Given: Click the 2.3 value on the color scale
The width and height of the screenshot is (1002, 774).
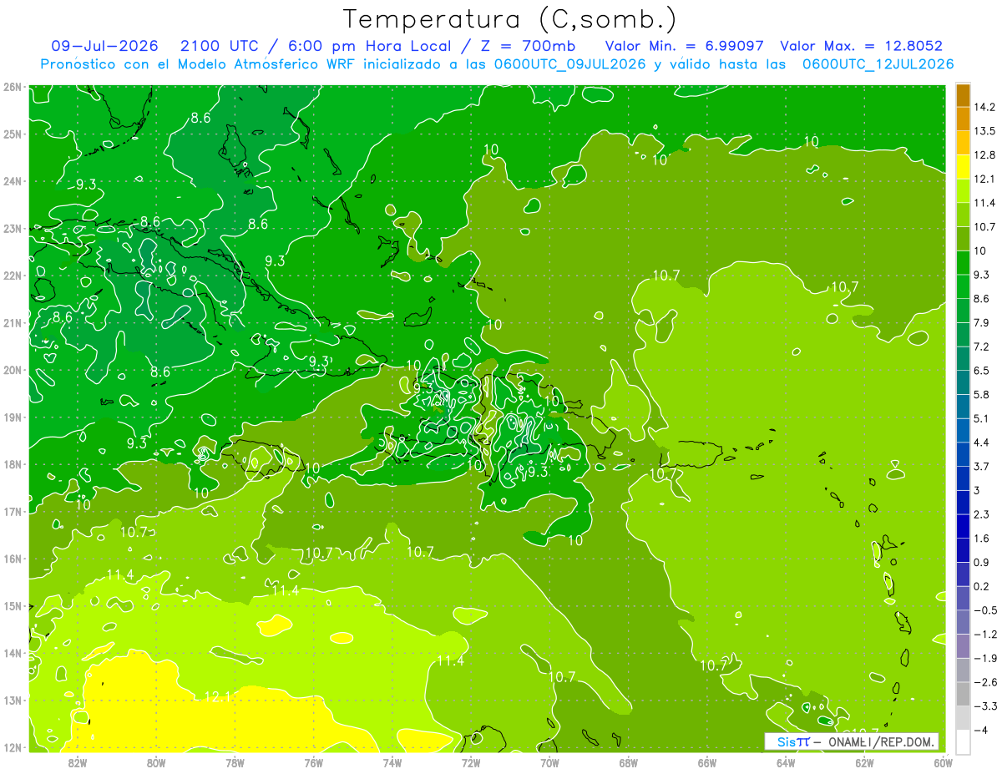Looking at the screenshot, I should coord(981,514).
